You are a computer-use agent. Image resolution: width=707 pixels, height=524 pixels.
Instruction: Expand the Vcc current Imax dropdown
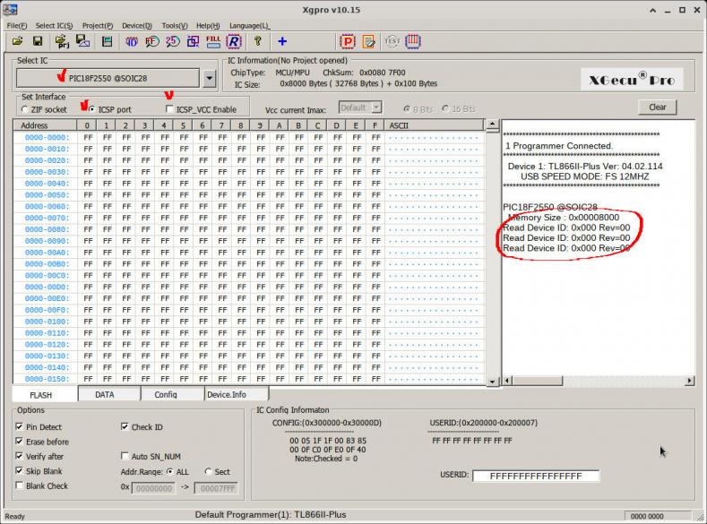click(x=376, y=108)
